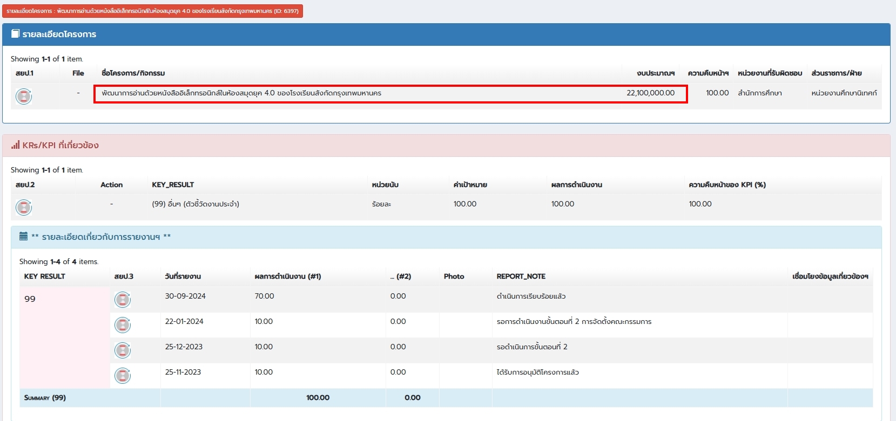The width and height of the screenshot is (896, 421).
Task: Click the Summary (99) row label
Action: (45, 398)
